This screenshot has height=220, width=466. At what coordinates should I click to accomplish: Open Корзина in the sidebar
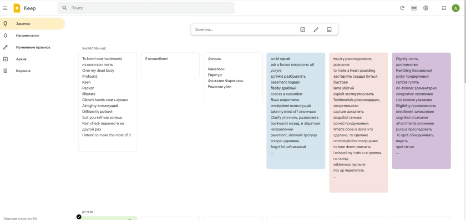(x=32, y=70)
